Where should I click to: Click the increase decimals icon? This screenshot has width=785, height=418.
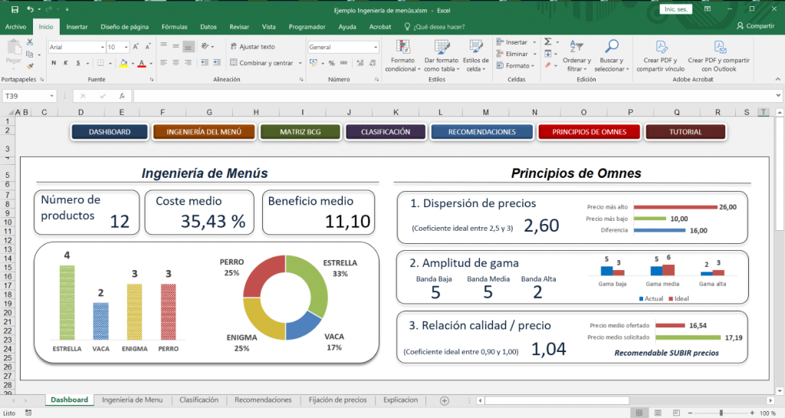click(x=360, y=63)
